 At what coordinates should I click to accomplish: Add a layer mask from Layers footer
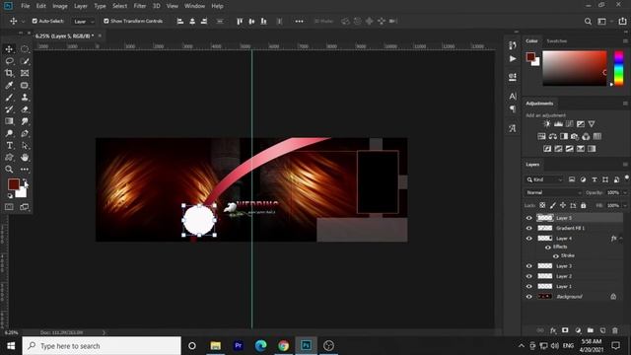565,330
